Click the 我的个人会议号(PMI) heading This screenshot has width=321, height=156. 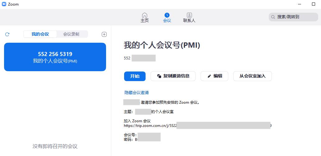point(162,45)
